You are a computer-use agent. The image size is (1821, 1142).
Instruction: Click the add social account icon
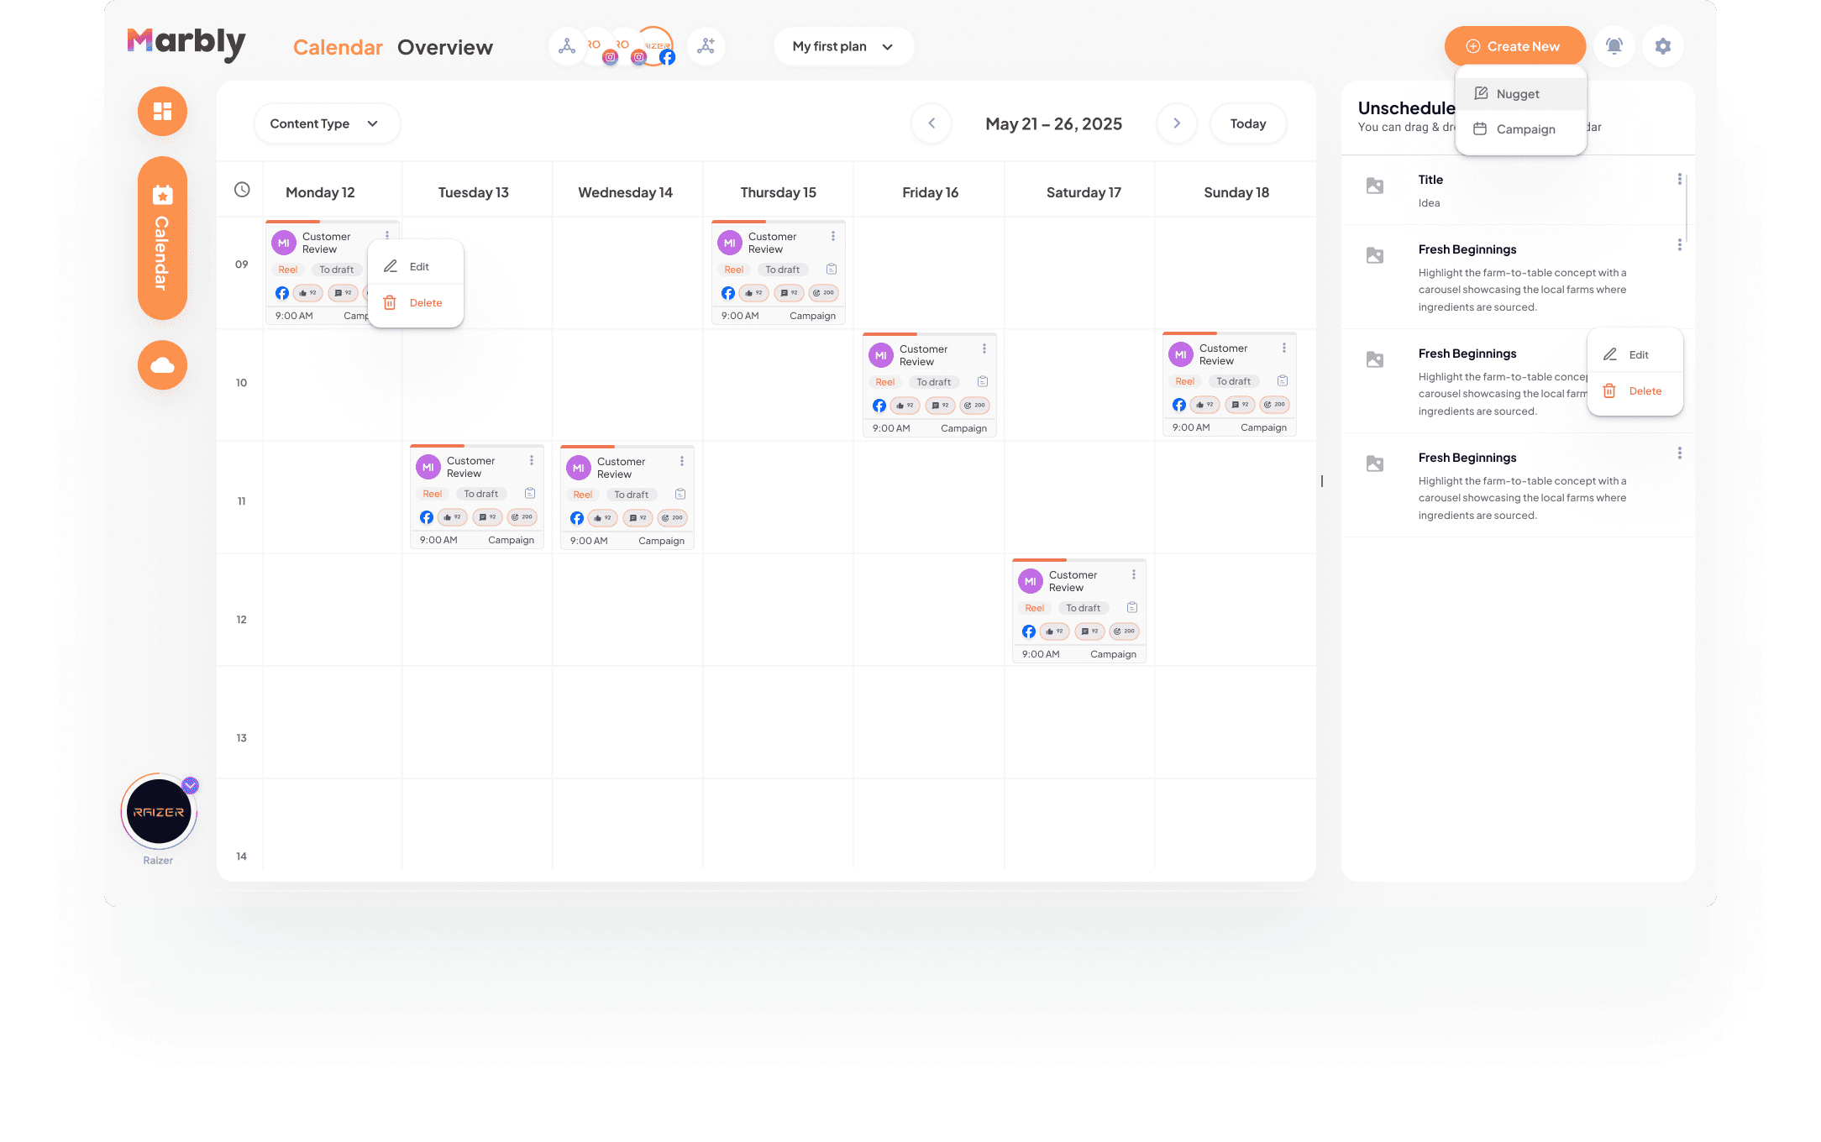click(x=706, y=46)
